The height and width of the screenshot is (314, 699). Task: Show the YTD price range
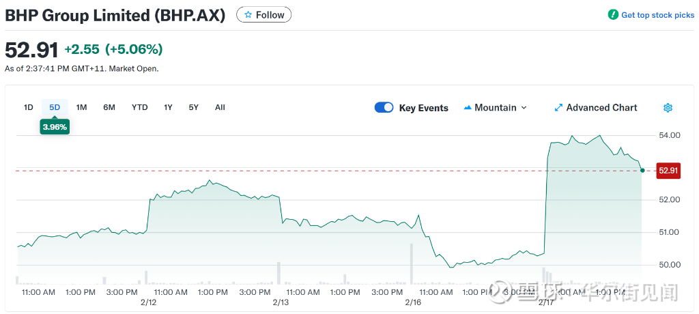(139, 107)
